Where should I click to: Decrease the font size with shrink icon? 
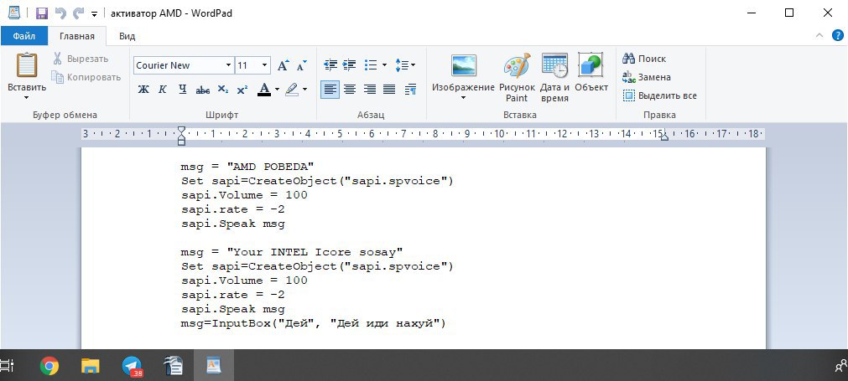pyautogui.click(x=301, y=65)
